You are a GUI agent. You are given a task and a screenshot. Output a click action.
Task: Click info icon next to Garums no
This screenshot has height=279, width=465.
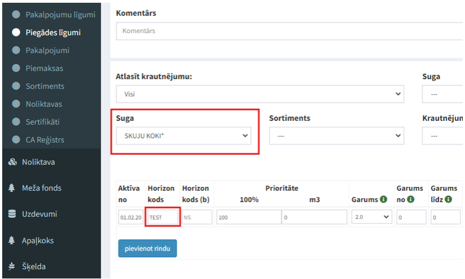click(x=411, y=199)
